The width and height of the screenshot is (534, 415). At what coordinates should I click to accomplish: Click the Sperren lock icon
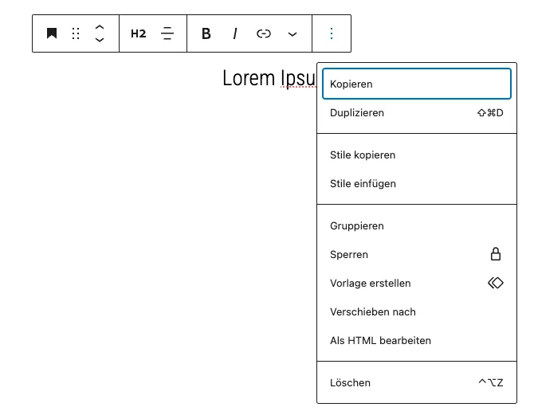coord(496,254)
